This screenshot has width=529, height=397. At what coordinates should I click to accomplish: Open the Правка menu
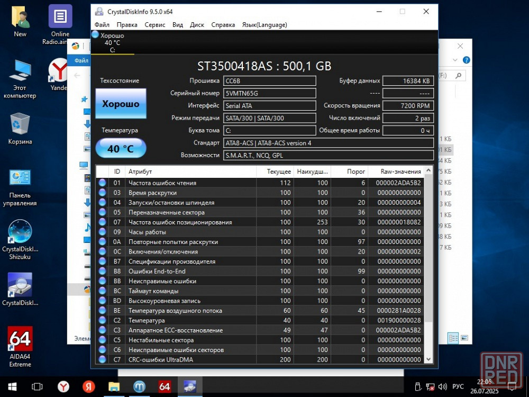click(x=127, y=25)
